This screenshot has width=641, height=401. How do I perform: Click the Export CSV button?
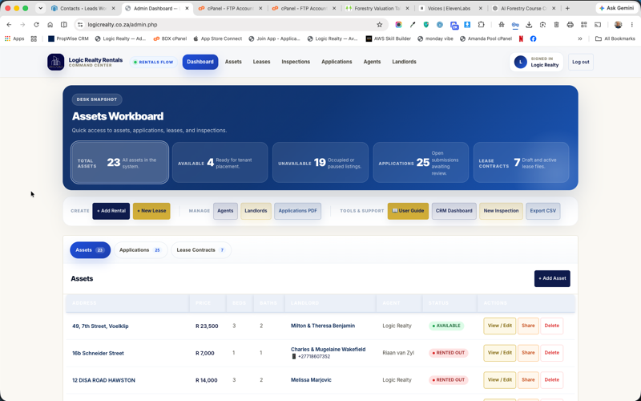click(x=543, y=211)
